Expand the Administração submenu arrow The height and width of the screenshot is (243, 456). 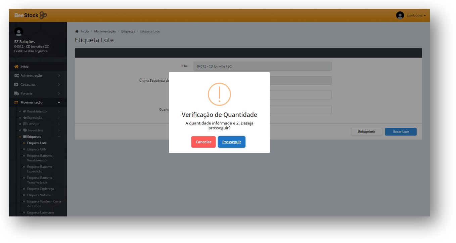point(59,76)
